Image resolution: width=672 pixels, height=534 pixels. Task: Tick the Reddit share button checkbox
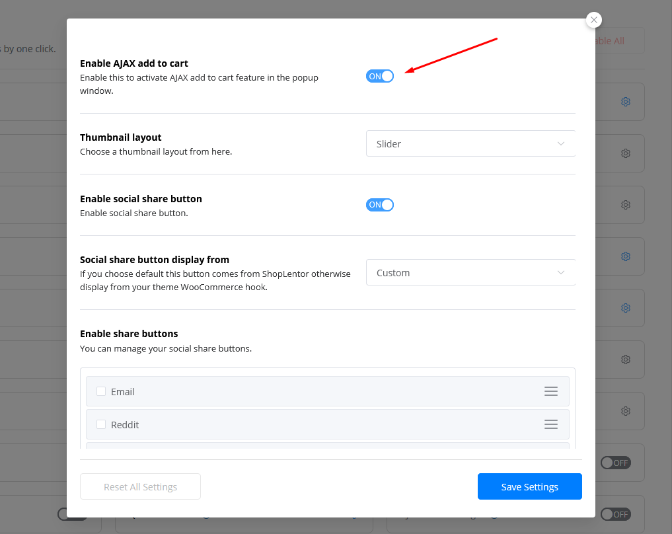tap(101, 424)
